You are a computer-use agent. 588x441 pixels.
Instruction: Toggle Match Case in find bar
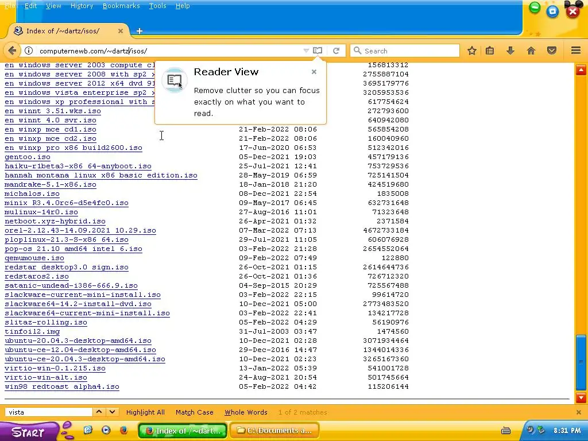click(x=194, y=412)
